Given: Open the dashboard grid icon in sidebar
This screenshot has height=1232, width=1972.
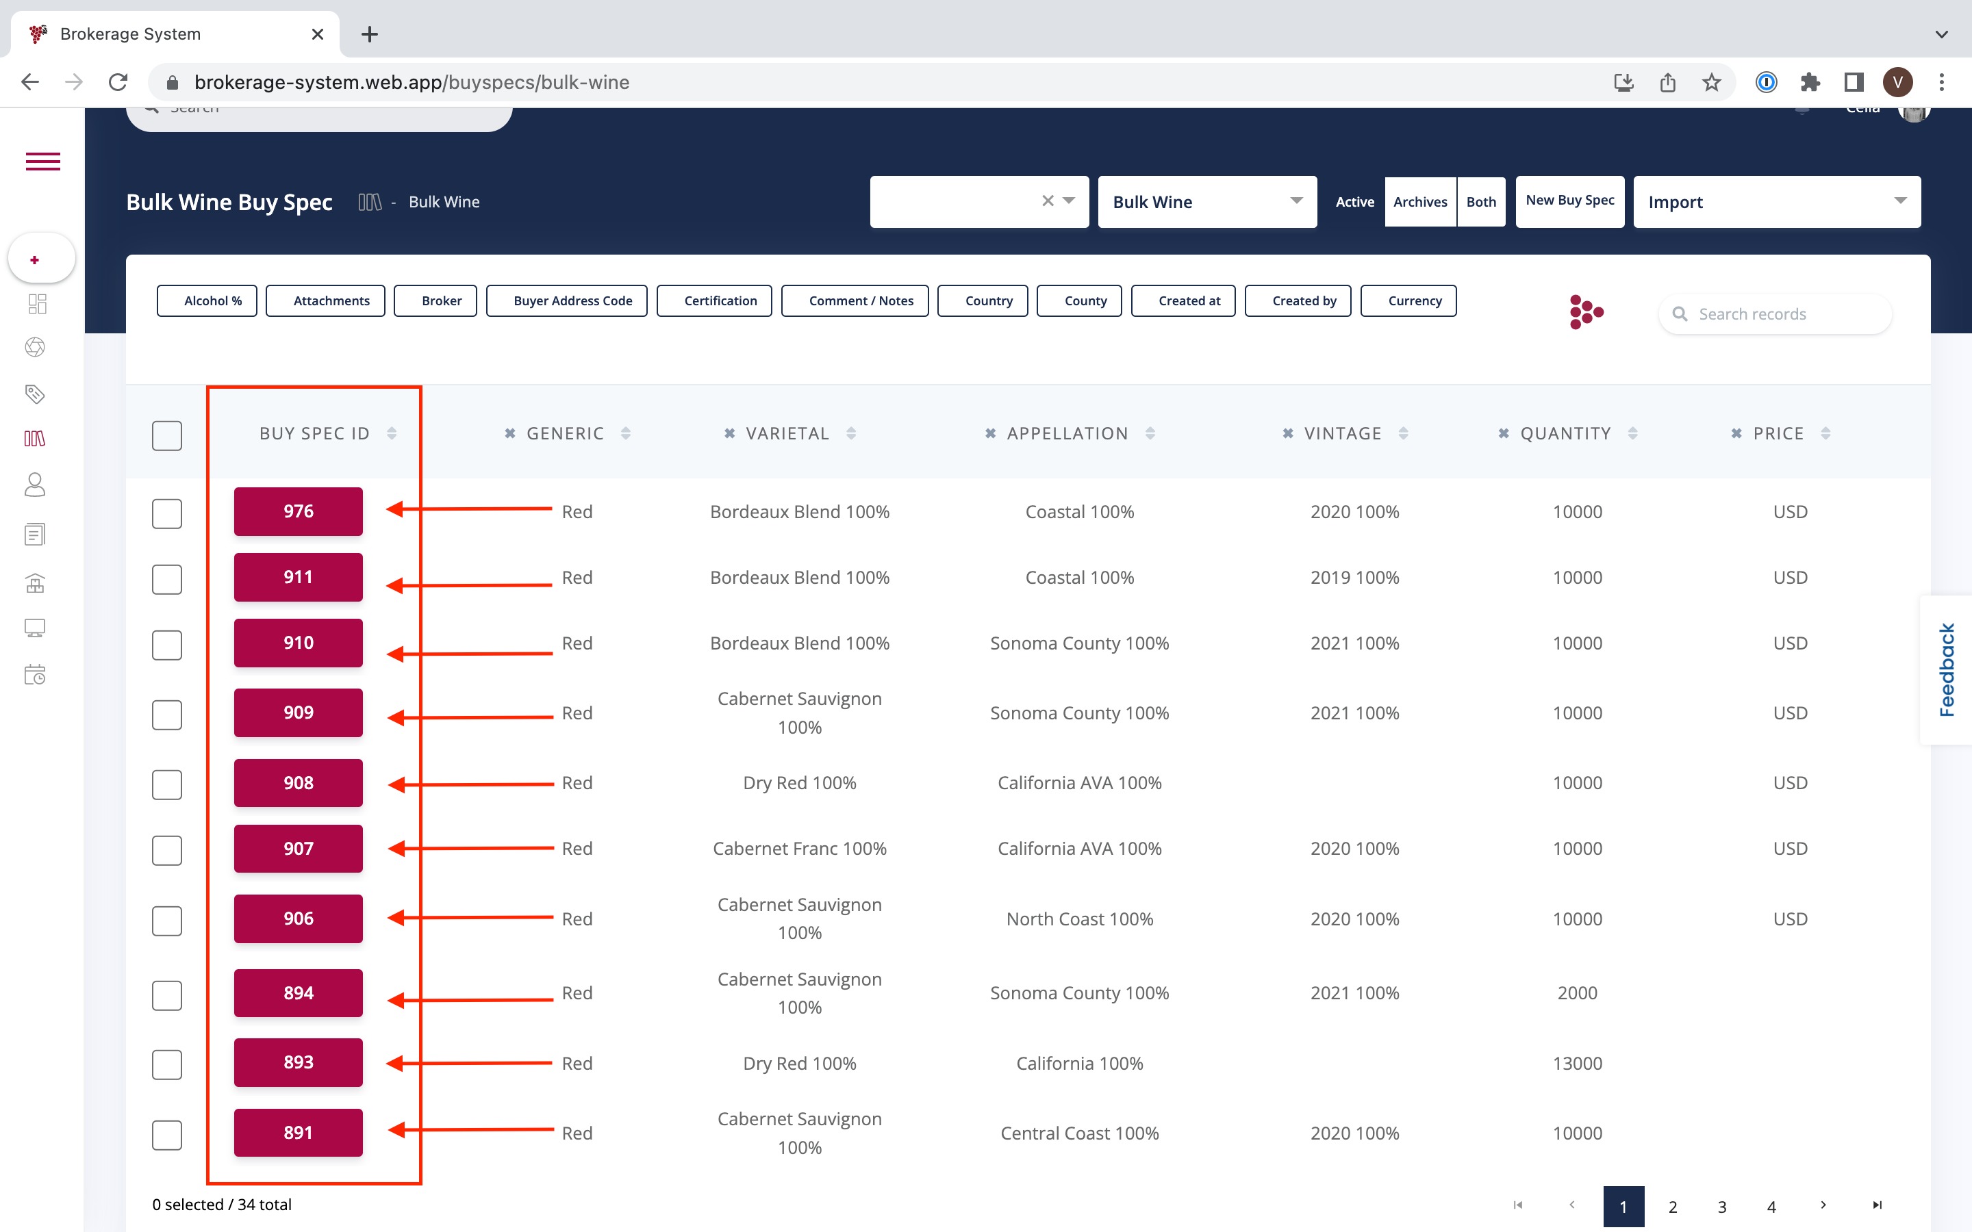Looking at the screenshot, I should coord(37,304).
